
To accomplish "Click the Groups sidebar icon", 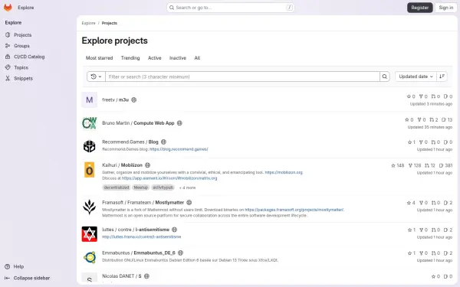I will [x=8, y=46].
